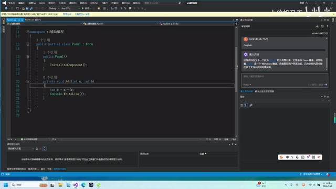The height and width of the screenshot is (189, 336).
Task: Click the Tongyi Lingma assistant avatar icon
Action: click(x=246, y=55)
